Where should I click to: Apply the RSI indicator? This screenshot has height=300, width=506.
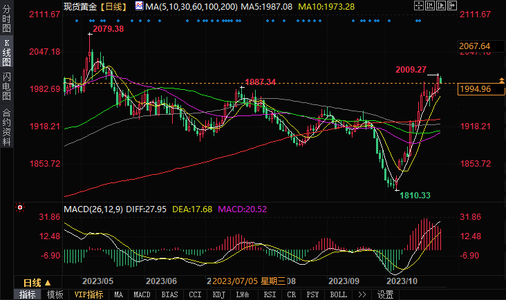click(270, 294)
